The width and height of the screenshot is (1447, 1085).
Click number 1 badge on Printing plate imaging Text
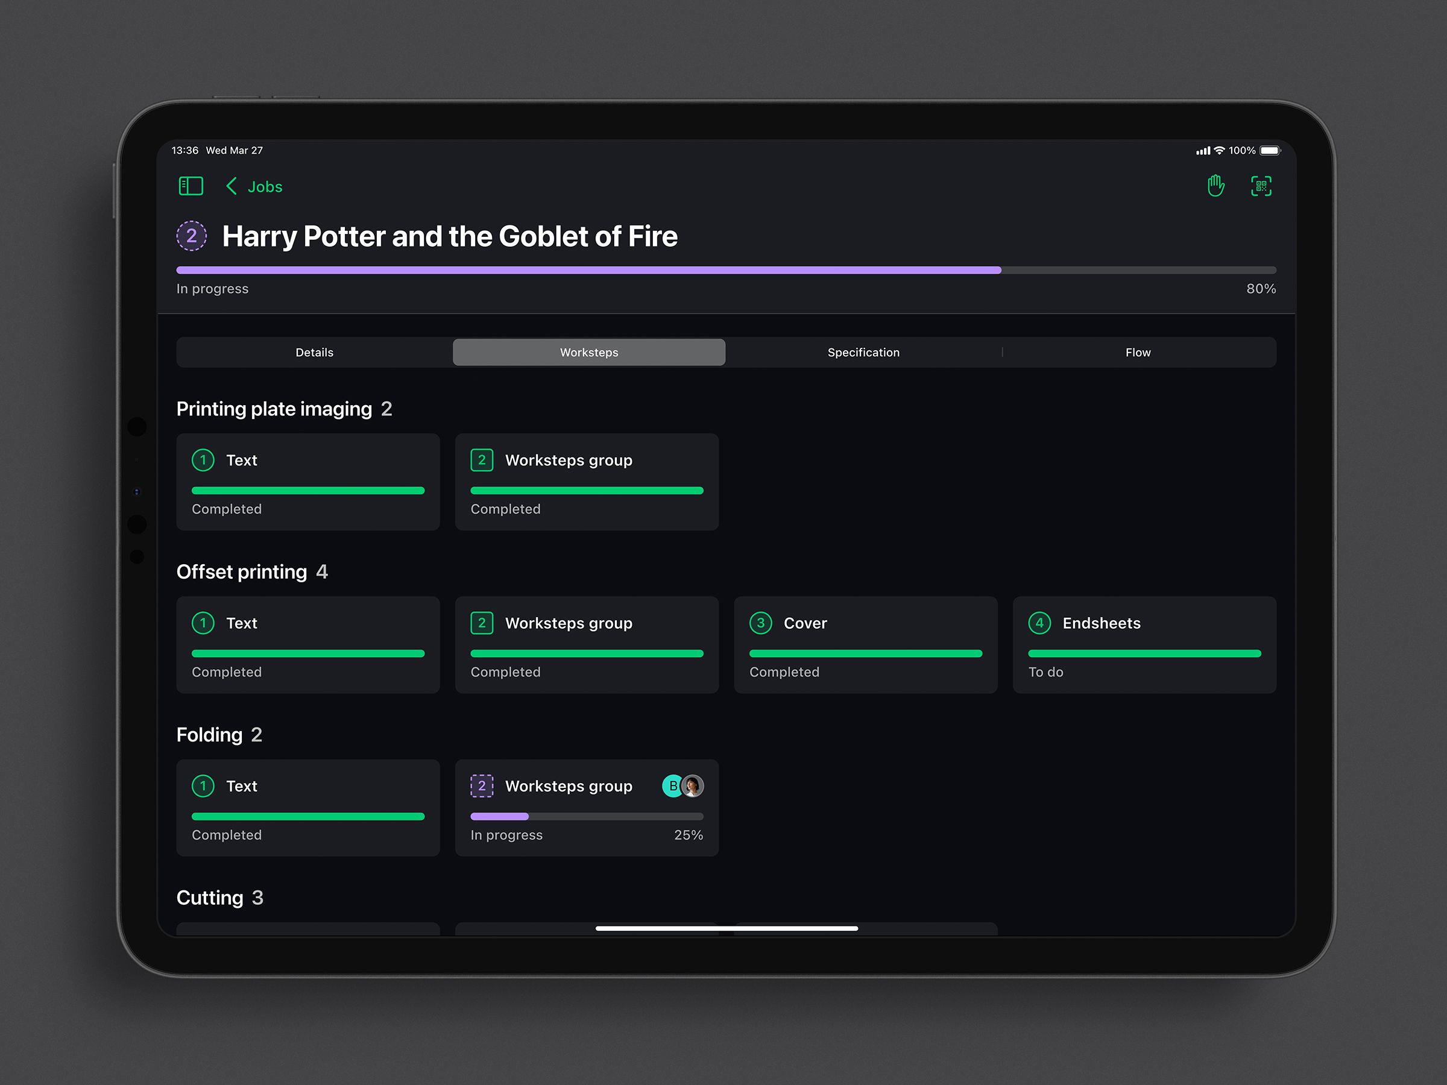coord(203,461)
